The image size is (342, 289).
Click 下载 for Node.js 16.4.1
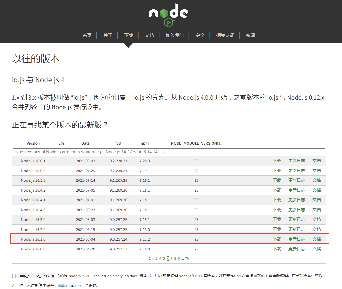pyautogui.click(x=277, y=200)
